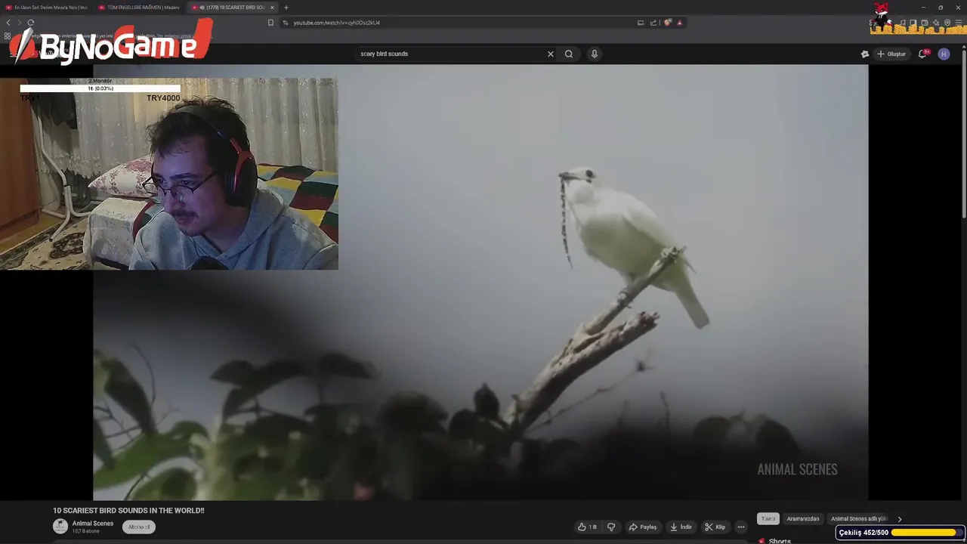The image size is (967, 544).
Task: Open the Brave wallet icon
Action: 925,23
